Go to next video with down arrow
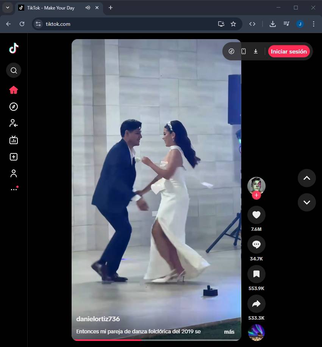Viewport: 322px width, 347px height. pyautogui.click(x=306, y=202)
